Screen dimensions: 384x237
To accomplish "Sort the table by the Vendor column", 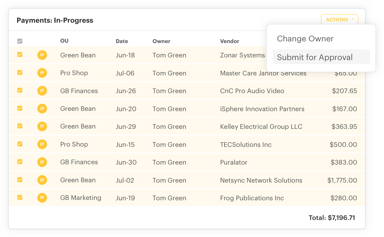I will coord(229,41).
